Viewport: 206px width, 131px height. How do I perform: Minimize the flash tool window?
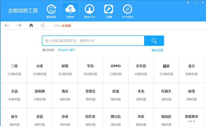click(195, 3)
